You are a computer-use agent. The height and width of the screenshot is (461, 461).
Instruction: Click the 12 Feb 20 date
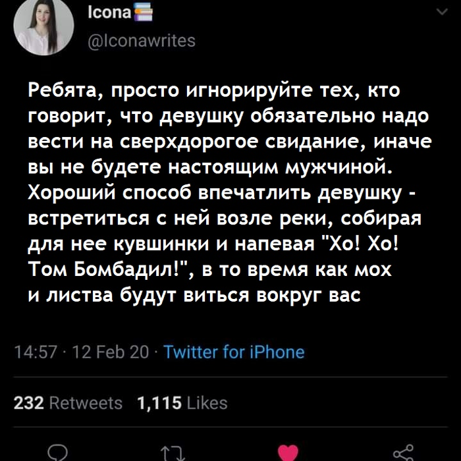103,352
